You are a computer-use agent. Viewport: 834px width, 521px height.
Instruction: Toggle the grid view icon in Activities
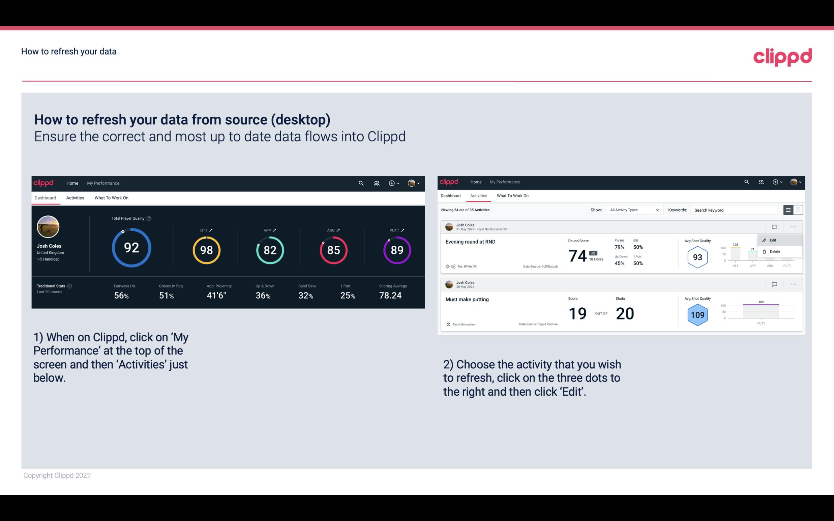click(x=798, y=210)
